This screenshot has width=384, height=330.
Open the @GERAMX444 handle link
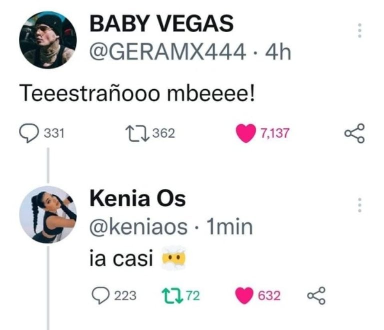(167, 52)
